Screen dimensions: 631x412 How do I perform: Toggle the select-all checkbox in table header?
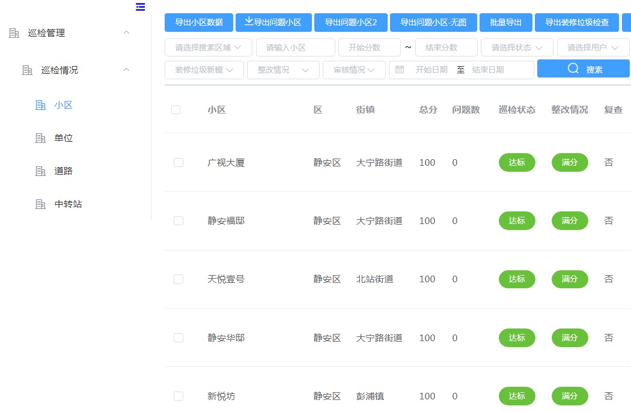tap(175, 109)
